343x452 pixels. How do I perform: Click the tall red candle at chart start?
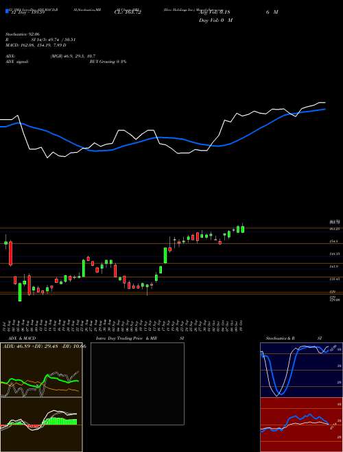tap(11, 253)
